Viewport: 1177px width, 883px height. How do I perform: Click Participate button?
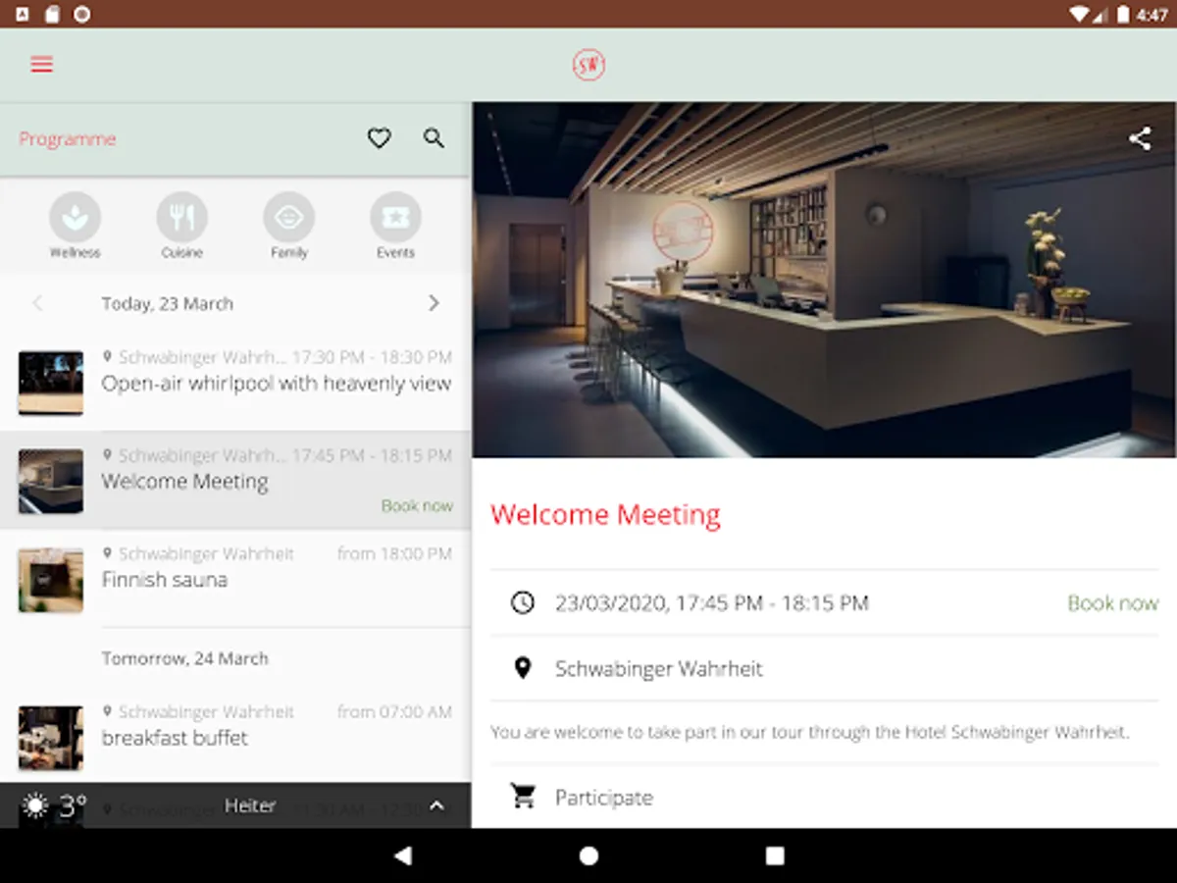click(604, 798)
